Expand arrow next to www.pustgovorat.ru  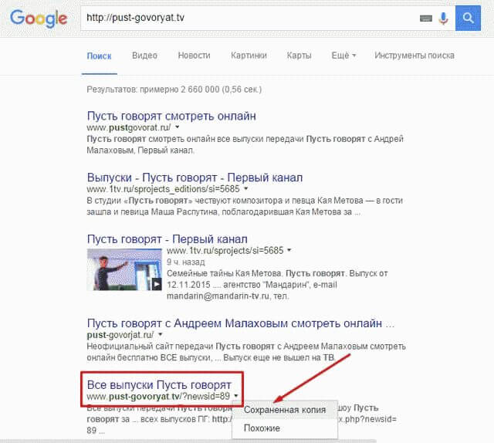178,127
